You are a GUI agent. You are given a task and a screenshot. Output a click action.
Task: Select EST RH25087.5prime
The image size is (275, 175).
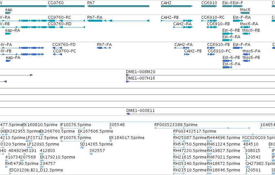pyautogui.click(x=179, y=141)
